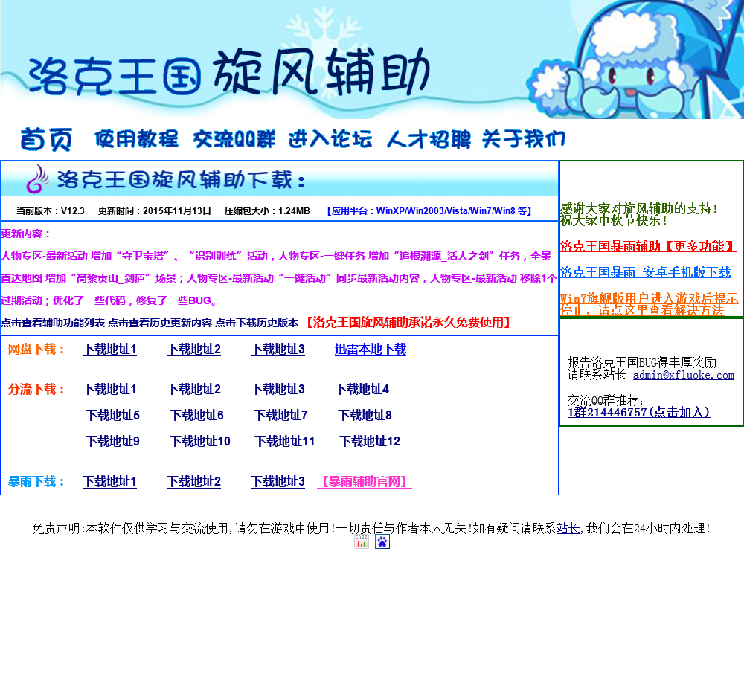Image resolution: width=744 pixels, height=676 pixels.
Task: Open the 关于我们 navigation item
Action: (524, 139)
